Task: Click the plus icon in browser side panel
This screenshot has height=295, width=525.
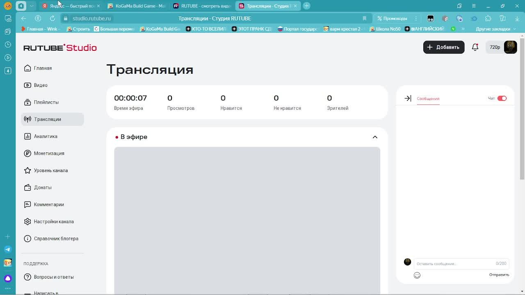Action: tap(7, 236)
